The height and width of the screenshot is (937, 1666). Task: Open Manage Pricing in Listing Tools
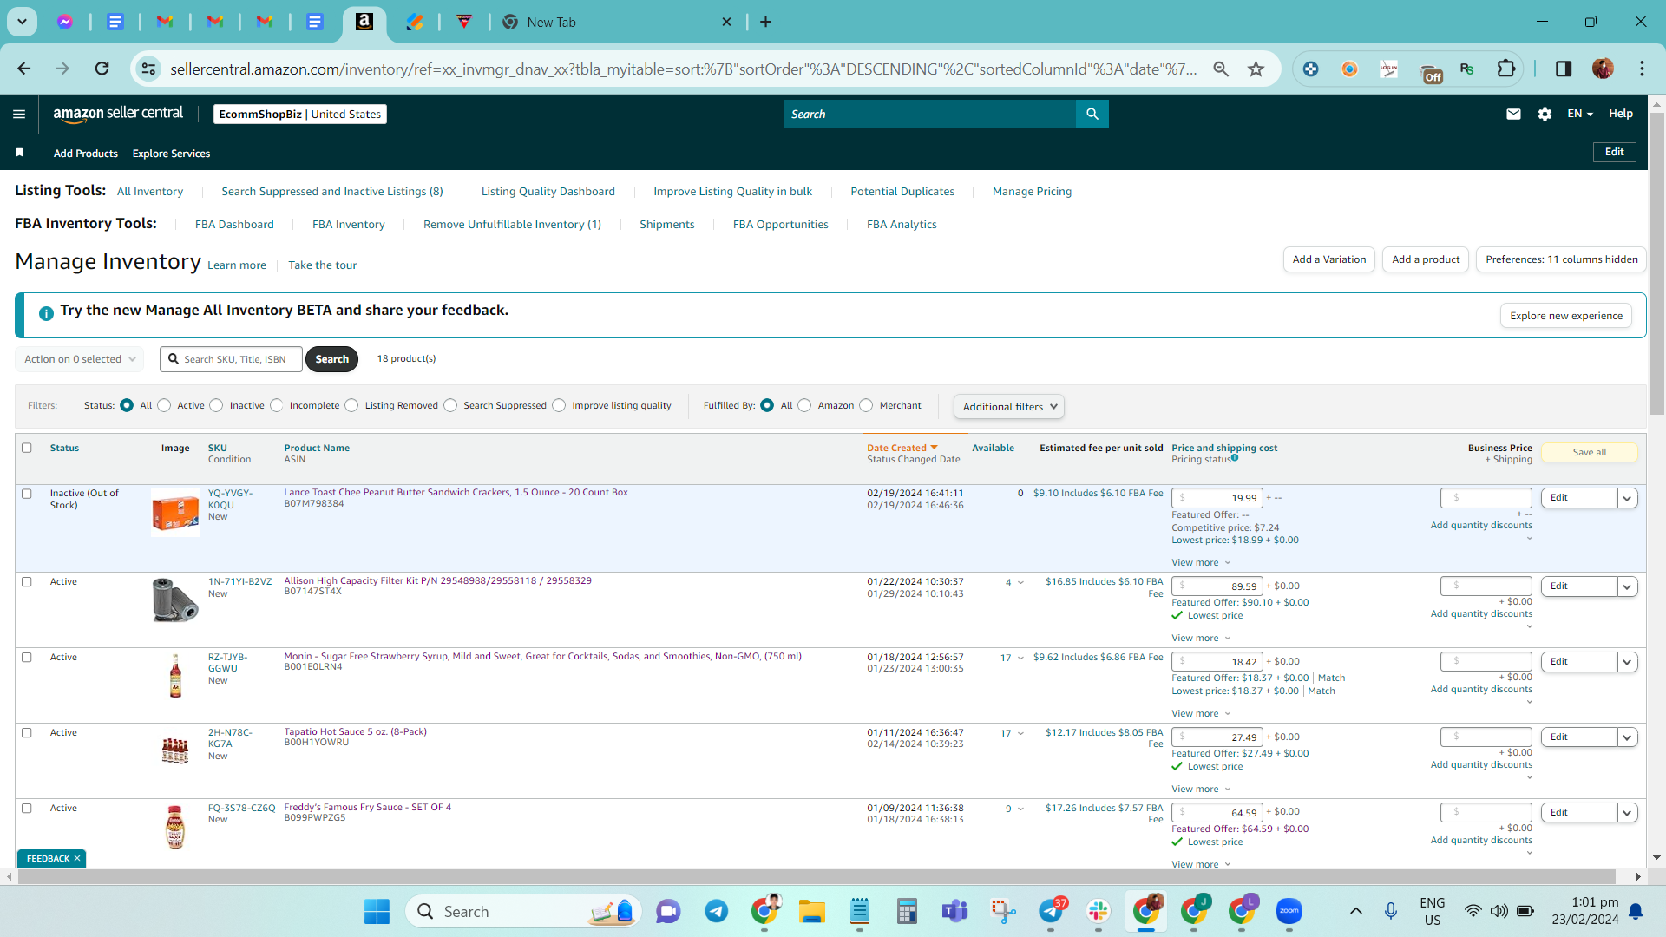coord(1033,192)
